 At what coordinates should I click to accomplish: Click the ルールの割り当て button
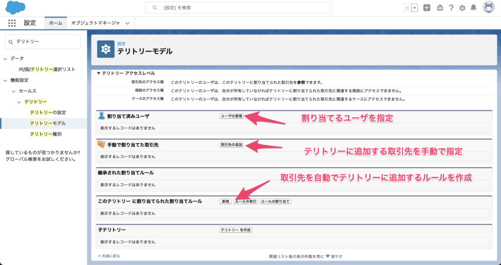pyautogui.click(x=275, y=201)
